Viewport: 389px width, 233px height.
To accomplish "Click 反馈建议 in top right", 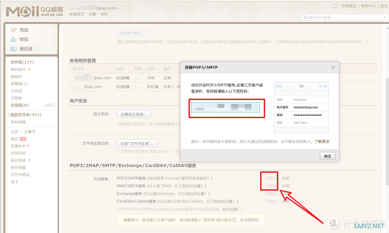I will coord(349,6).
